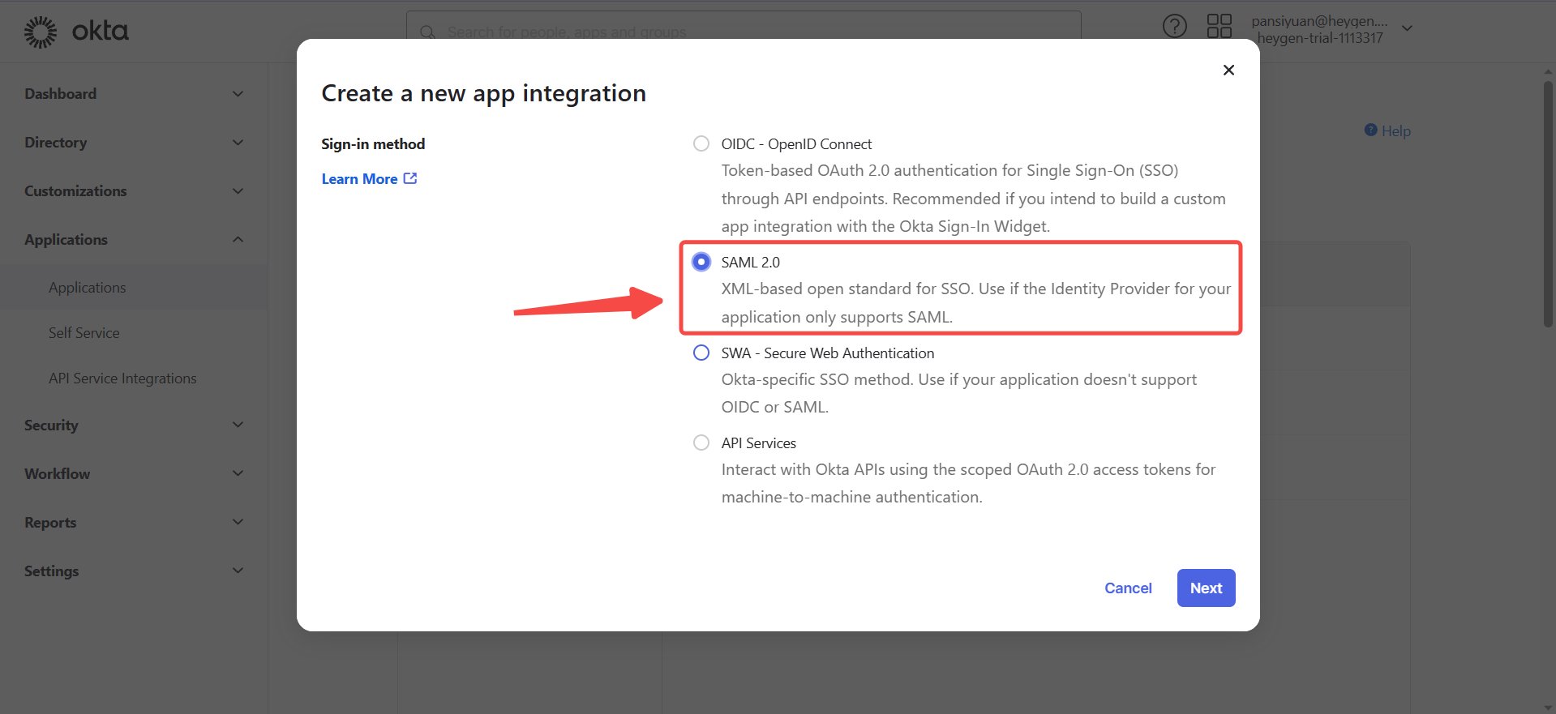Expand the Customizations menu chevron
The width and height of the screenshot is (1556, 714).
238,191
